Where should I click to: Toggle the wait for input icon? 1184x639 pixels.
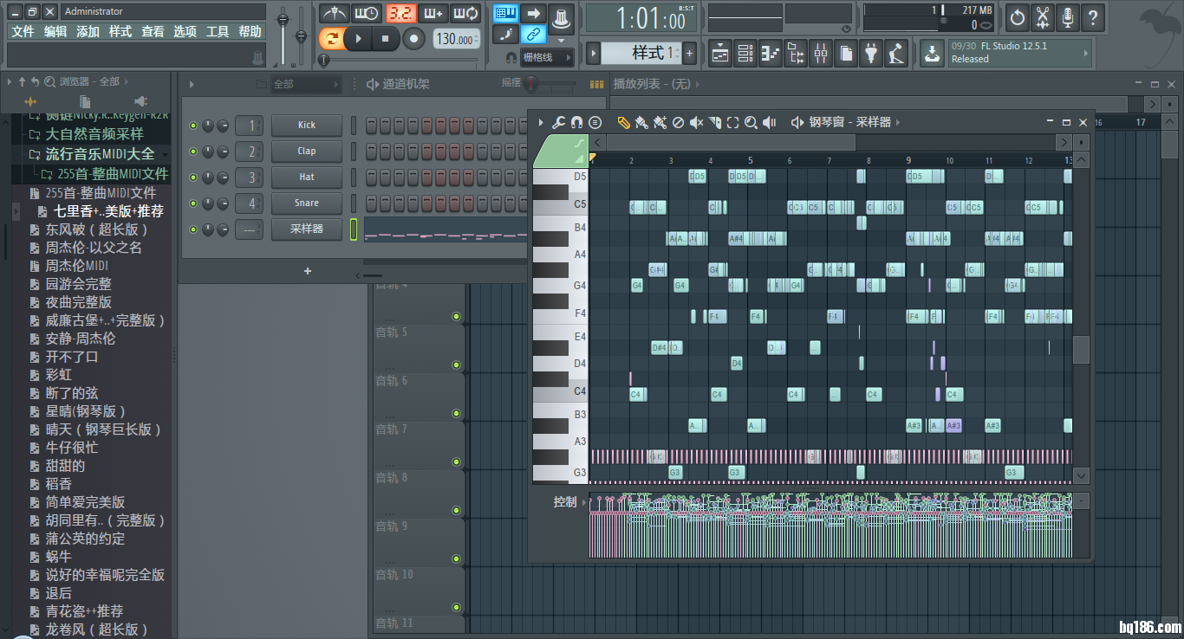pyautogui.click(x=367, y=13)
